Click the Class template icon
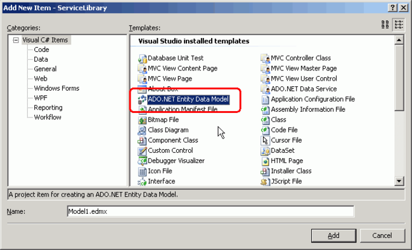The width and height of the screenshot is (412, 250). click(265, 120)
